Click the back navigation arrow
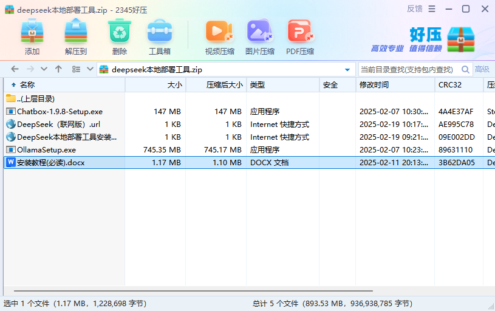Viewport: 495px width, 311px height. click(x=15, y=69)
